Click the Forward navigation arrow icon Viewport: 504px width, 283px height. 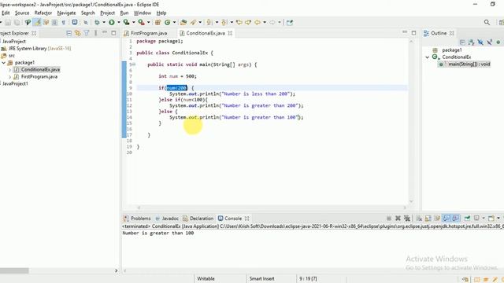[272, 22]
